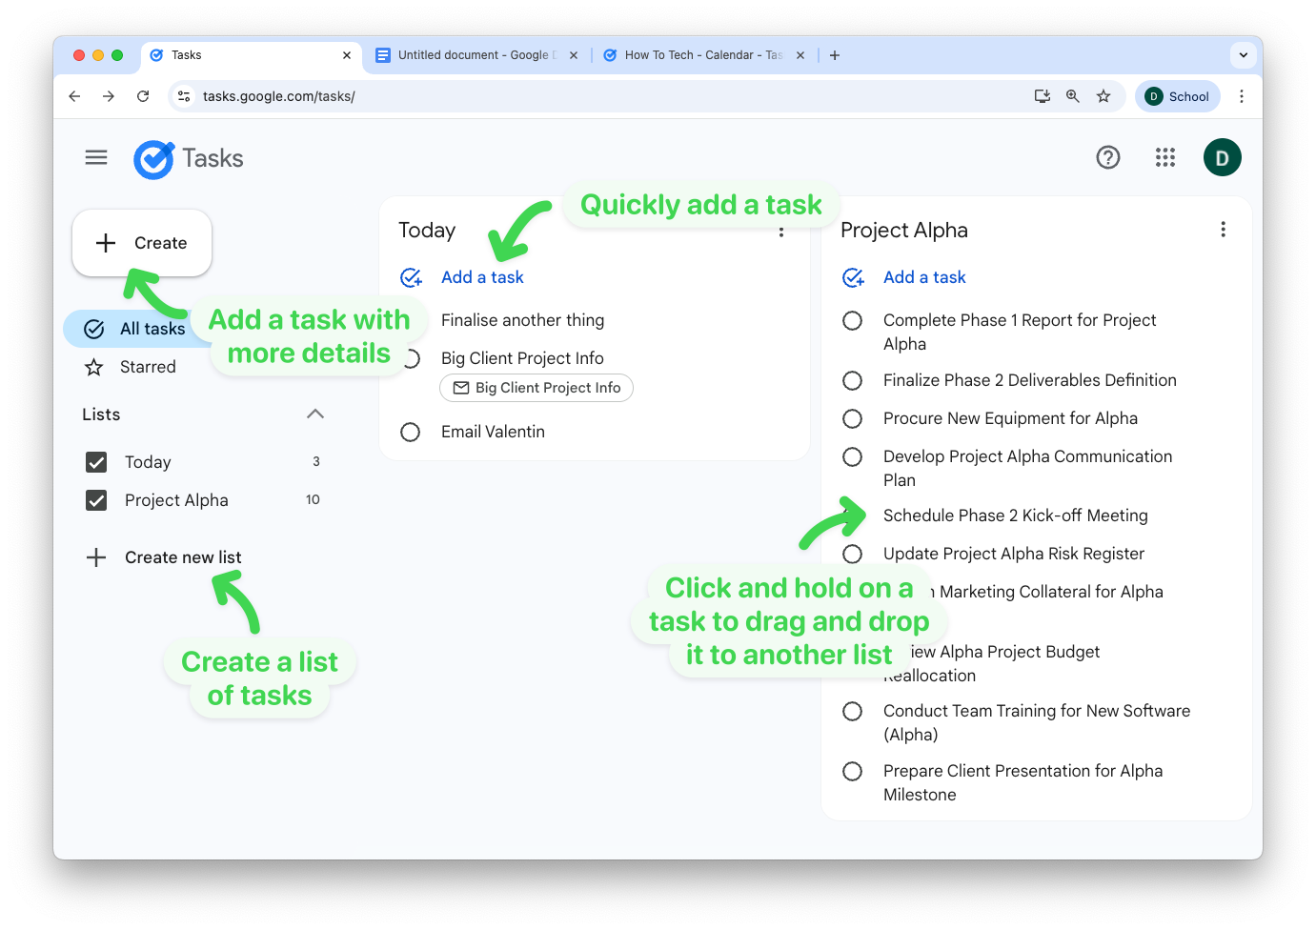Mark the Email Valentin task complete
1316x930 pixels.
[410, 432]
